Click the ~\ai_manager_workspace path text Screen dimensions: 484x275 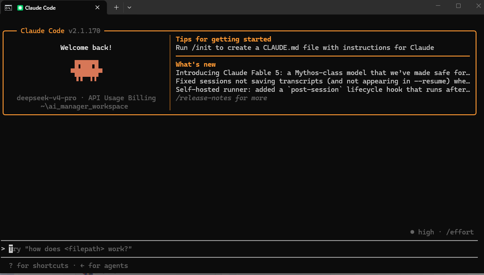click(84, 106)
